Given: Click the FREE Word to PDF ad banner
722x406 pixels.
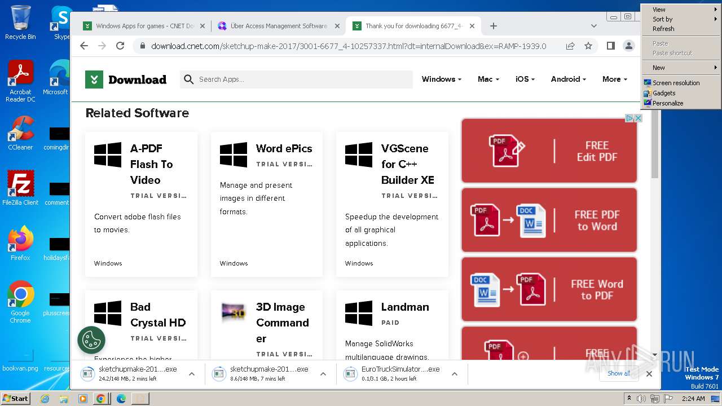Looking at the screenshot, I should [549, 289].
